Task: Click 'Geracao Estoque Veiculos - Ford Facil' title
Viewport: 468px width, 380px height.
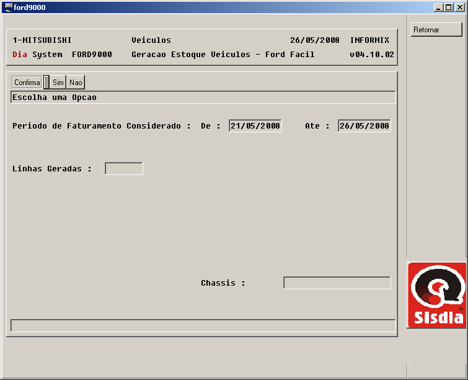Action: click(223, 55)
